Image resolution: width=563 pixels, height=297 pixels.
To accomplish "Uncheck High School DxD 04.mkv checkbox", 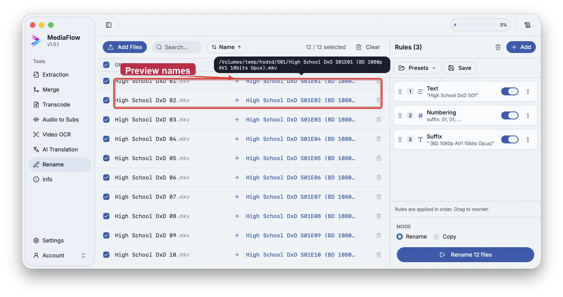I will (x=106, y=139).
